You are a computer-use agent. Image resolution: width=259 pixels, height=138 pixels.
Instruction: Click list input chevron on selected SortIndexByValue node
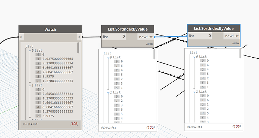[x=210, y=36]
